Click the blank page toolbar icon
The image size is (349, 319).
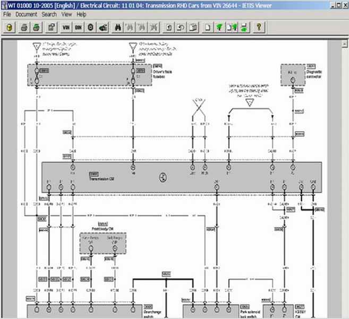[208, 28]
